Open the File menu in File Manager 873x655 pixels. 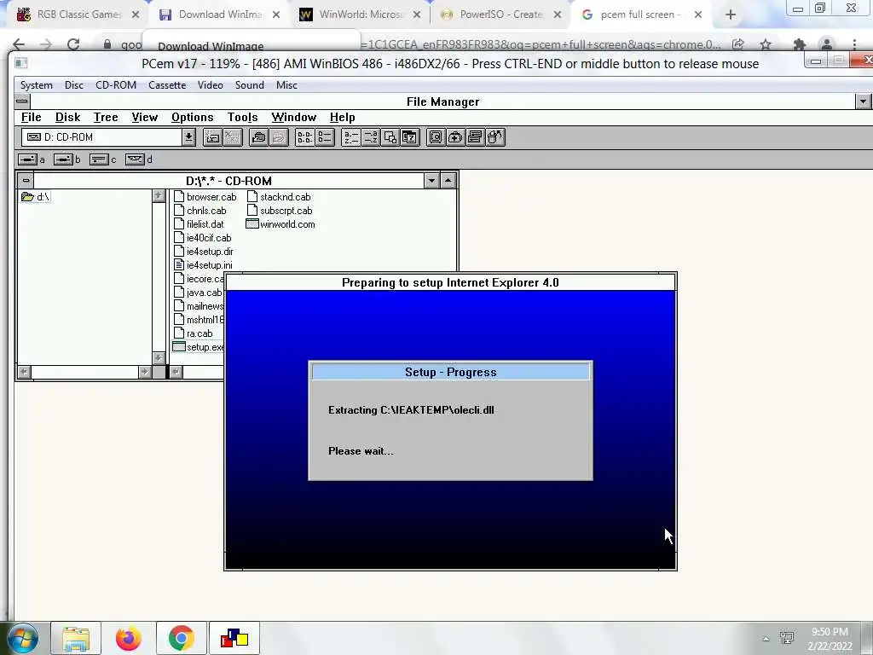pos(32,118)
